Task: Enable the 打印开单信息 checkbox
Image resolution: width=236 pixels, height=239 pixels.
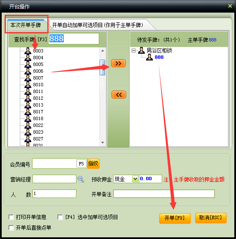Action: pos(11,217)
